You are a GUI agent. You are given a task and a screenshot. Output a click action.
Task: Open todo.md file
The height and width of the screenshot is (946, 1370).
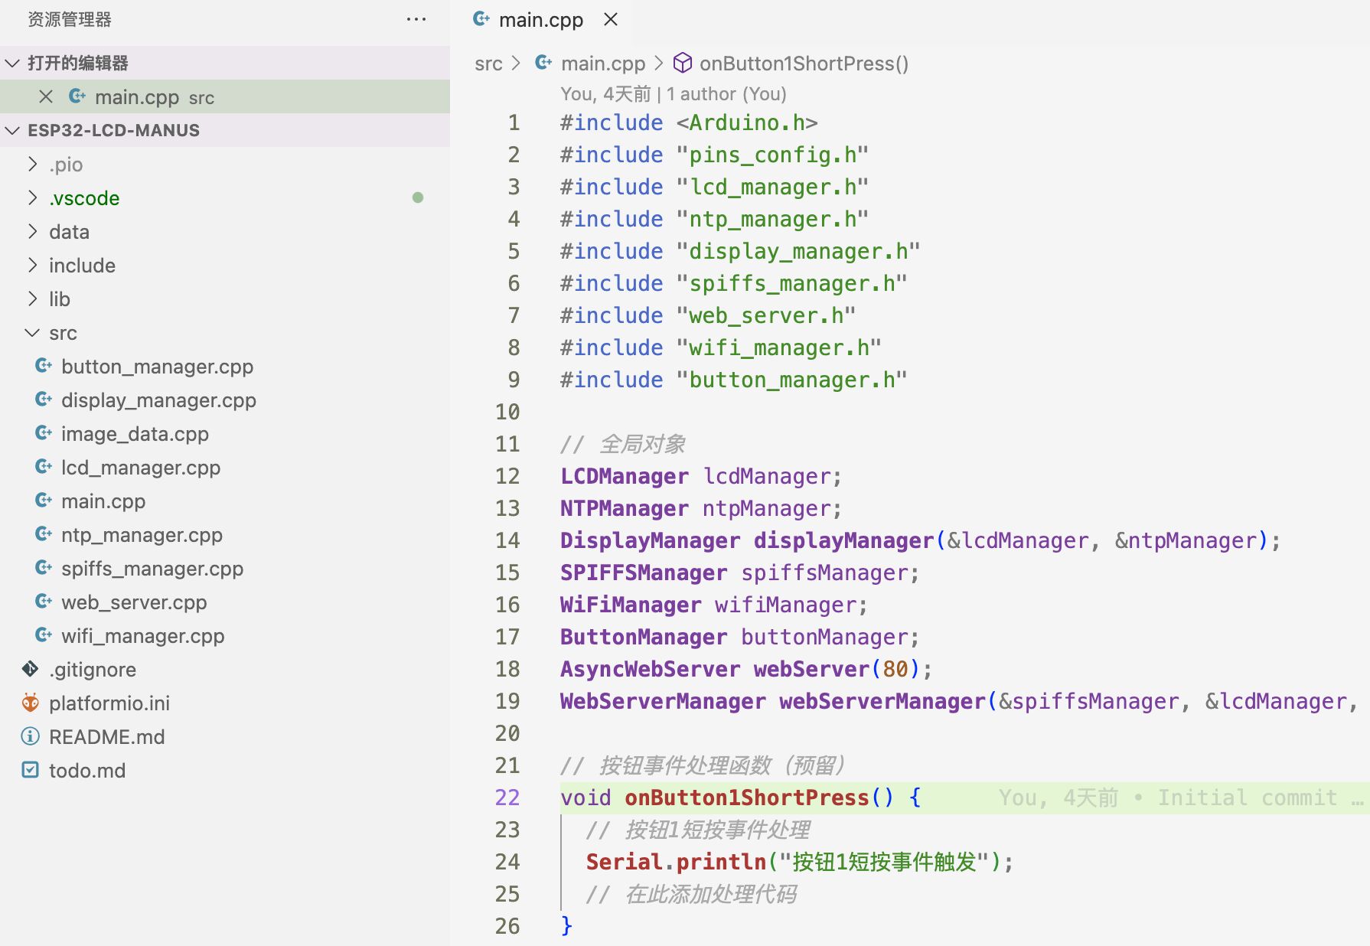click(x=87, y=771)
